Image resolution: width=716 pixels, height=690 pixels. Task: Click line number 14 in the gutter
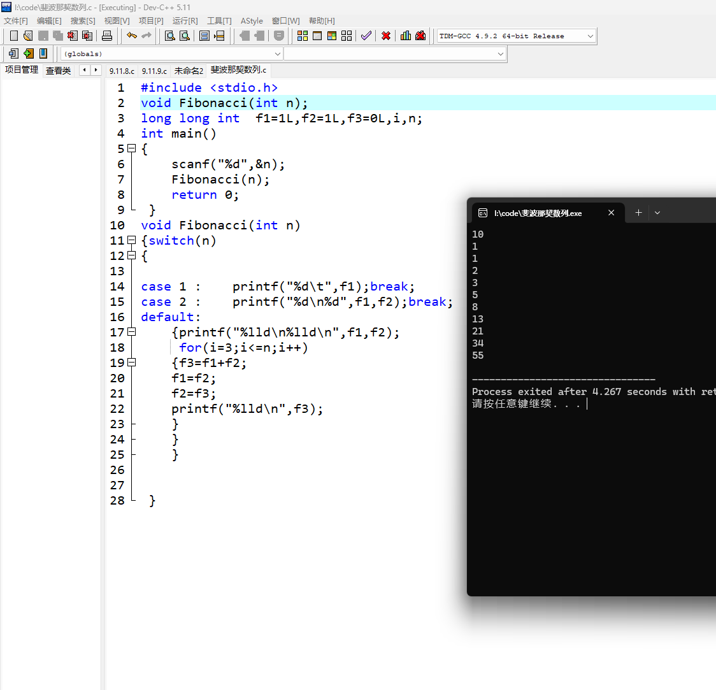tap(117, 286)
